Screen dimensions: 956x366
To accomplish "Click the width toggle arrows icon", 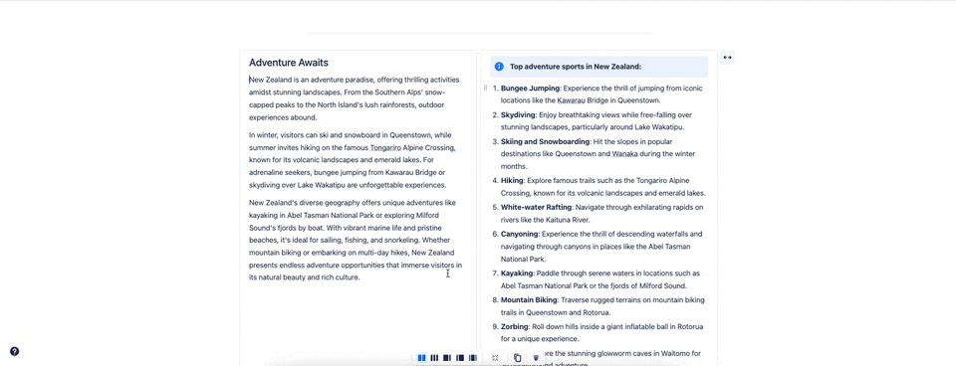I will click(727, 58).
